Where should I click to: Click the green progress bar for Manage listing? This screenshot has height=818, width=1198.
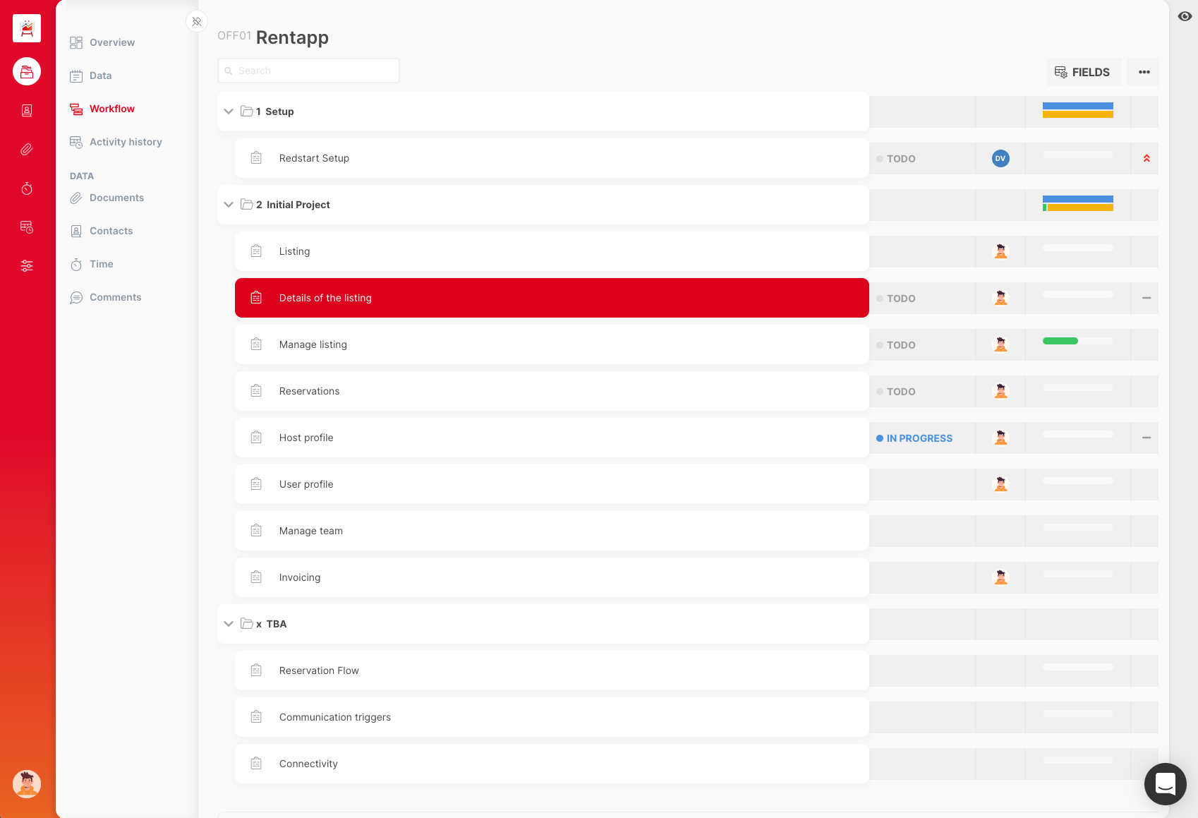point(1060,342)
